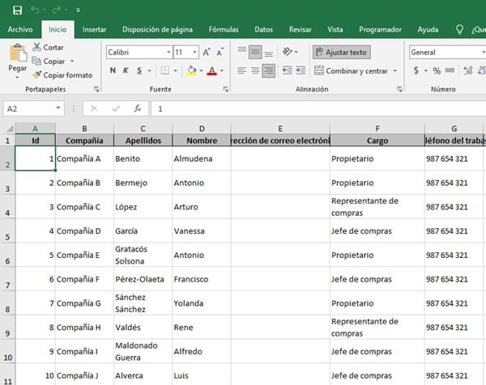
Task: Open the Archivo file menu
Action: pos(20,29)
